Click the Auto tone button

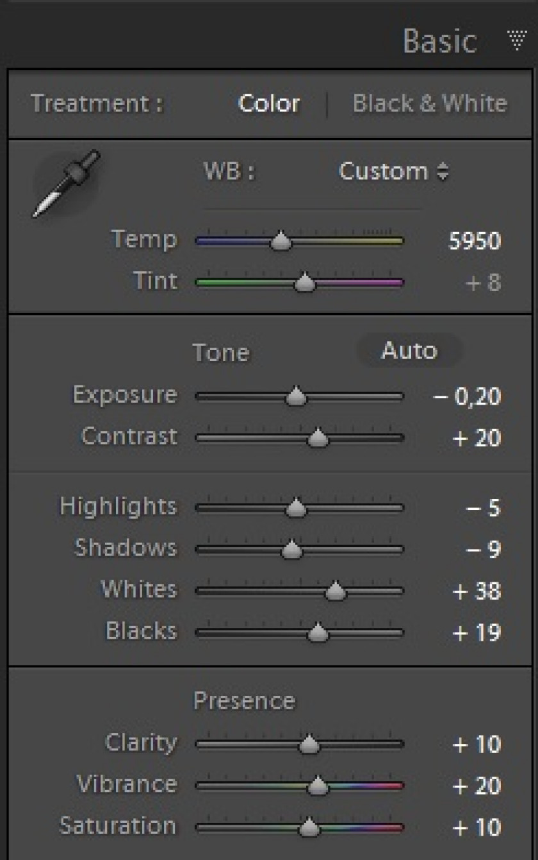coord(409,351)
